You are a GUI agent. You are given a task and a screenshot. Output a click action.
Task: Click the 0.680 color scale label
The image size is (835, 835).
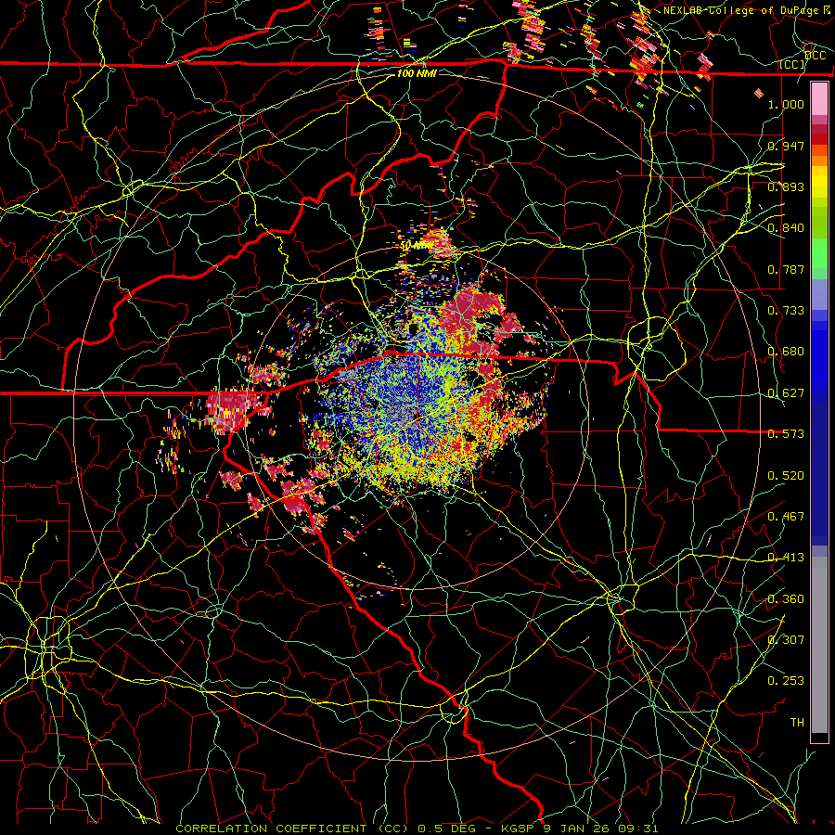786,352
